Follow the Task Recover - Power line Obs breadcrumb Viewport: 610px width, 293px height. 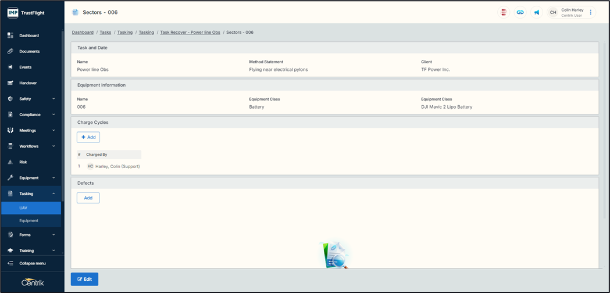coord(190,33)
